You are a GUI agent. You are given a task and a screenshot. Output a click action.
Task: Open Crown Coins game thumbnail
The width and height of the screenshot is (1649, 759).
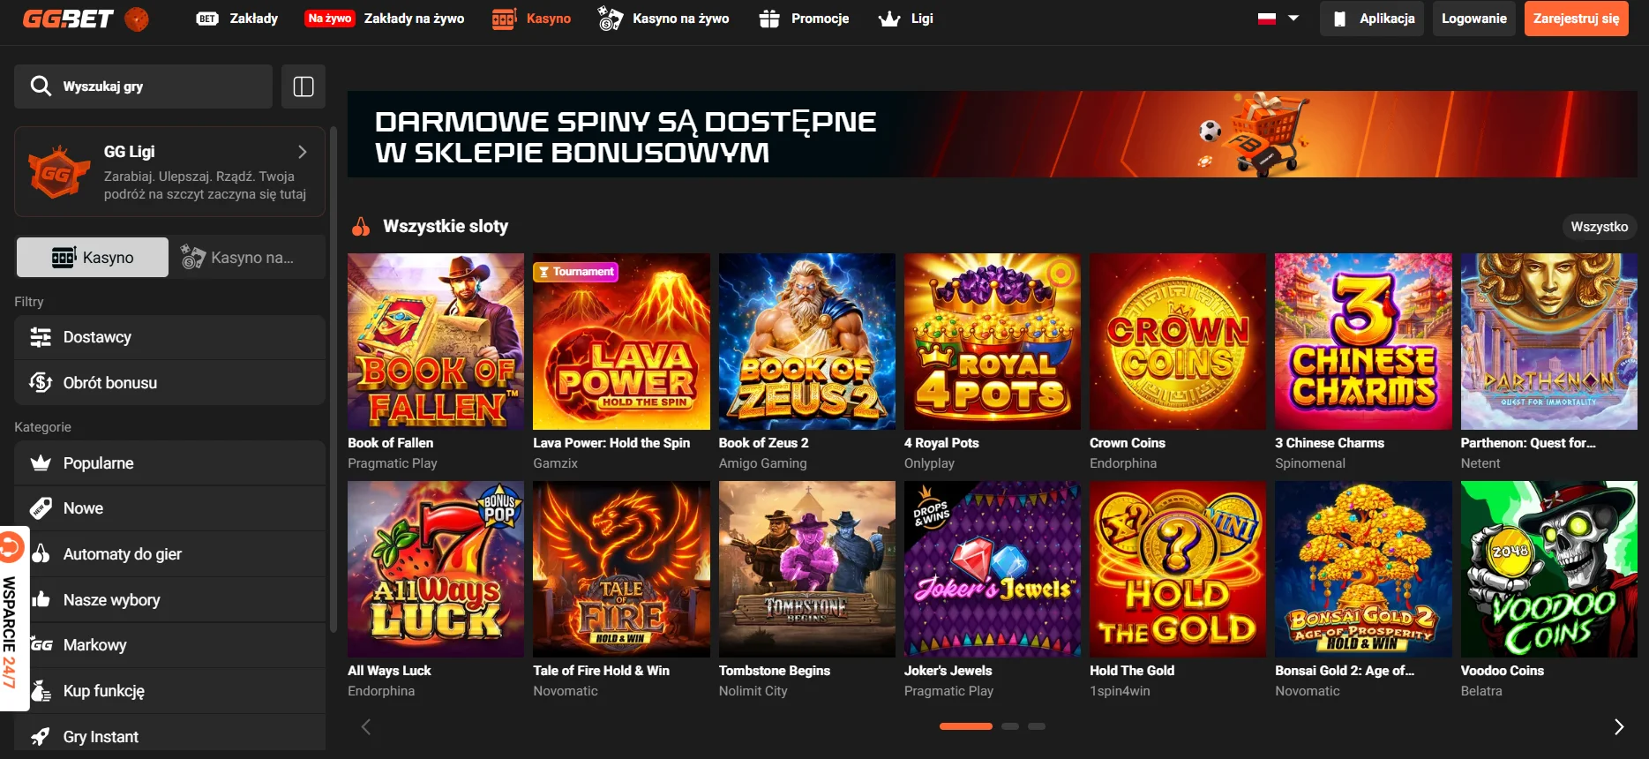pos(1178,342)
